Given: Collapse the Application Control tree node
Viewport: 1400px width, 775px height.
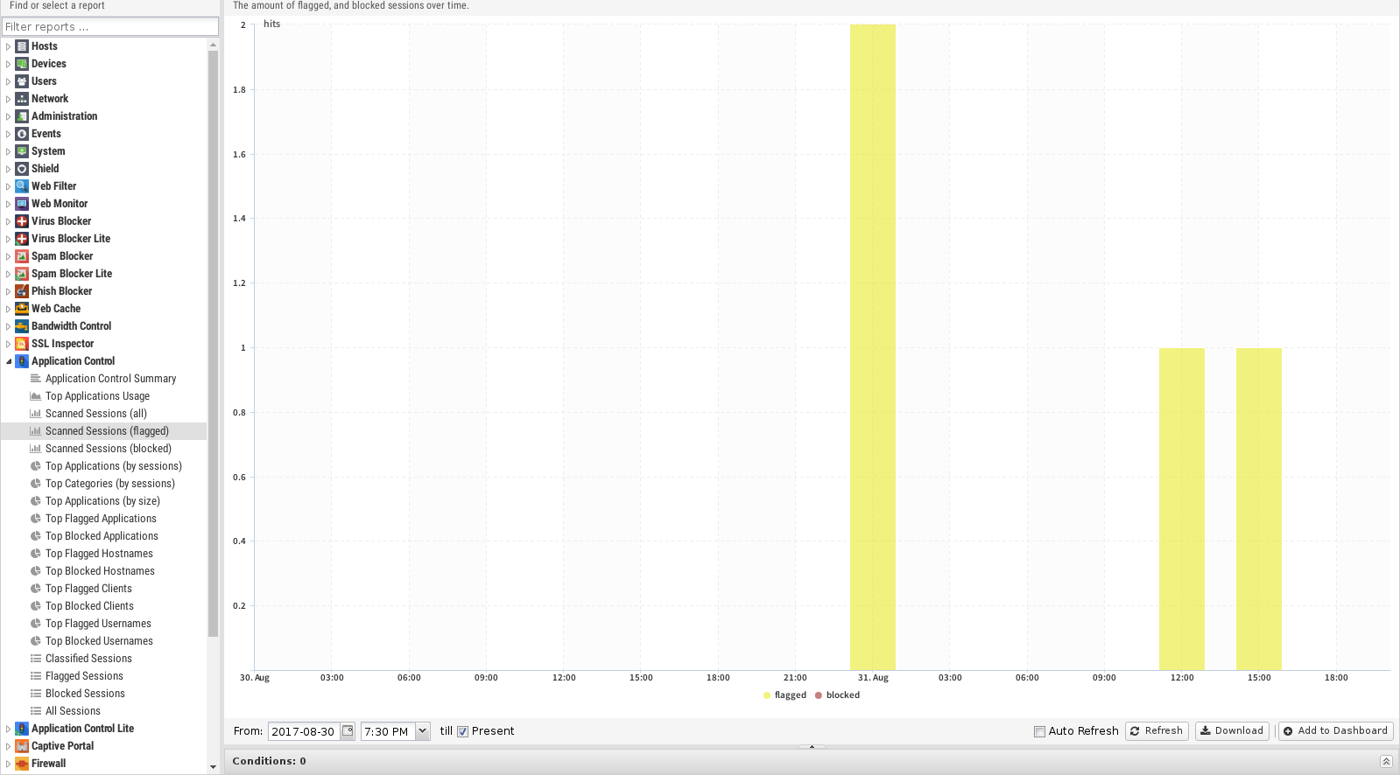Looking at the screenshot, I should (x=9, y=361).
